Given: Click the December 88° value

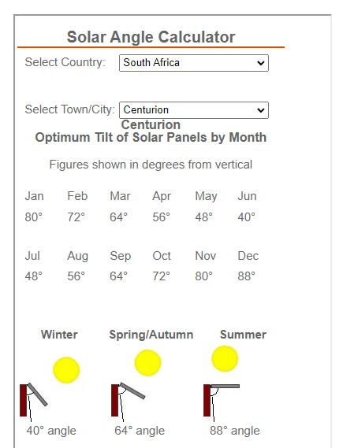Looking at the screenshot, I should 247,276.
